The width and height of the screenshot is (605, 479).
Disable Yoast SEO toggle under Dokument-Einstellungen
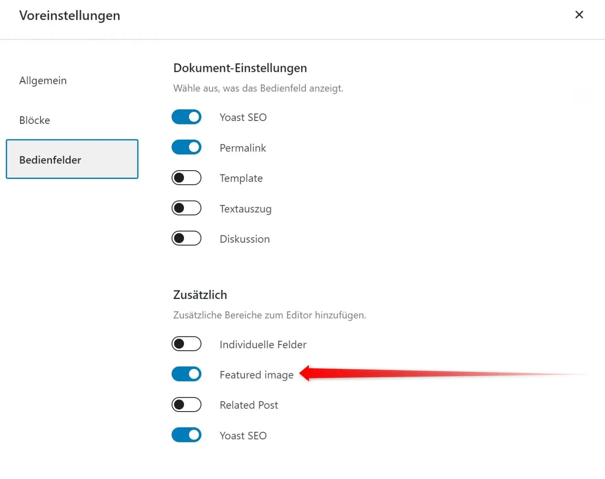[x=186, y=117]
